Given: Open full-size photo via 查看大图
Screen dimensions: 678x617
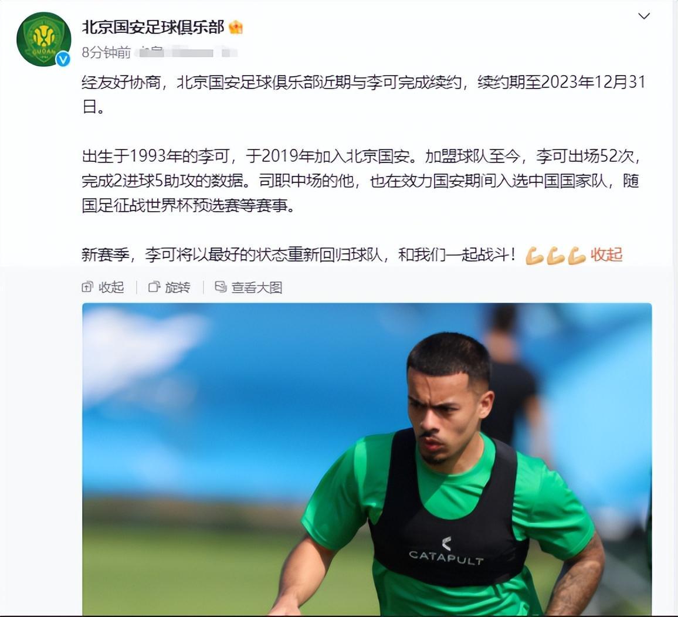Looking at the screenshot, I should 257,287.
